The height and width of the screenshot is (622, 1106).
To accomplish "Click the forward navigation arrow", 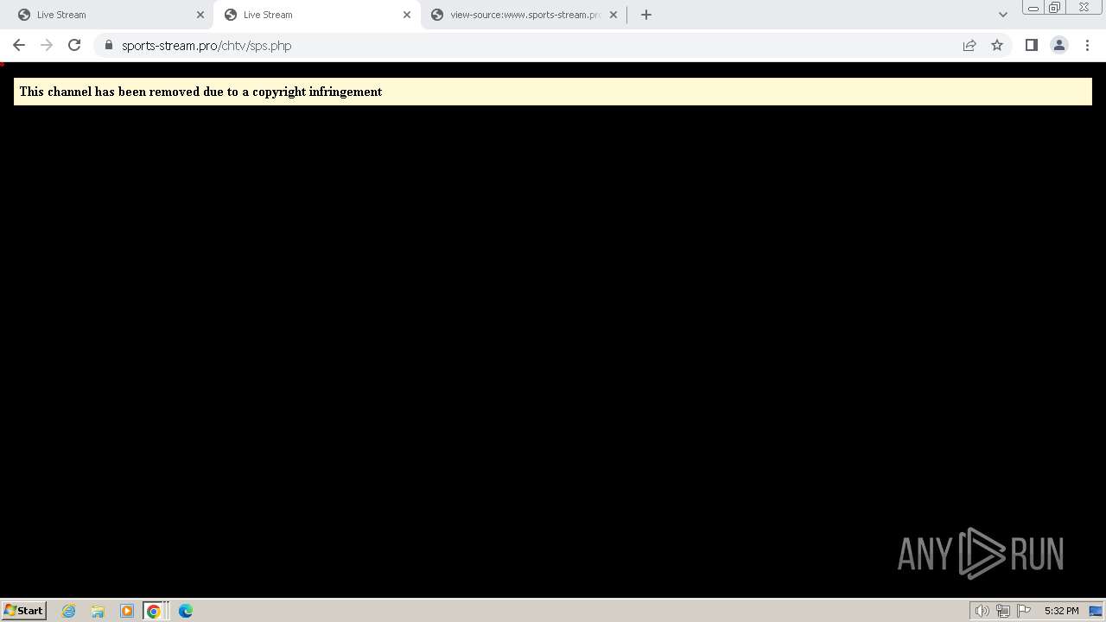I will (47, 45).
